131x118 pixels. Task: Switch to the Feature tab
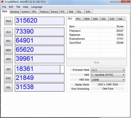point(44,12)
